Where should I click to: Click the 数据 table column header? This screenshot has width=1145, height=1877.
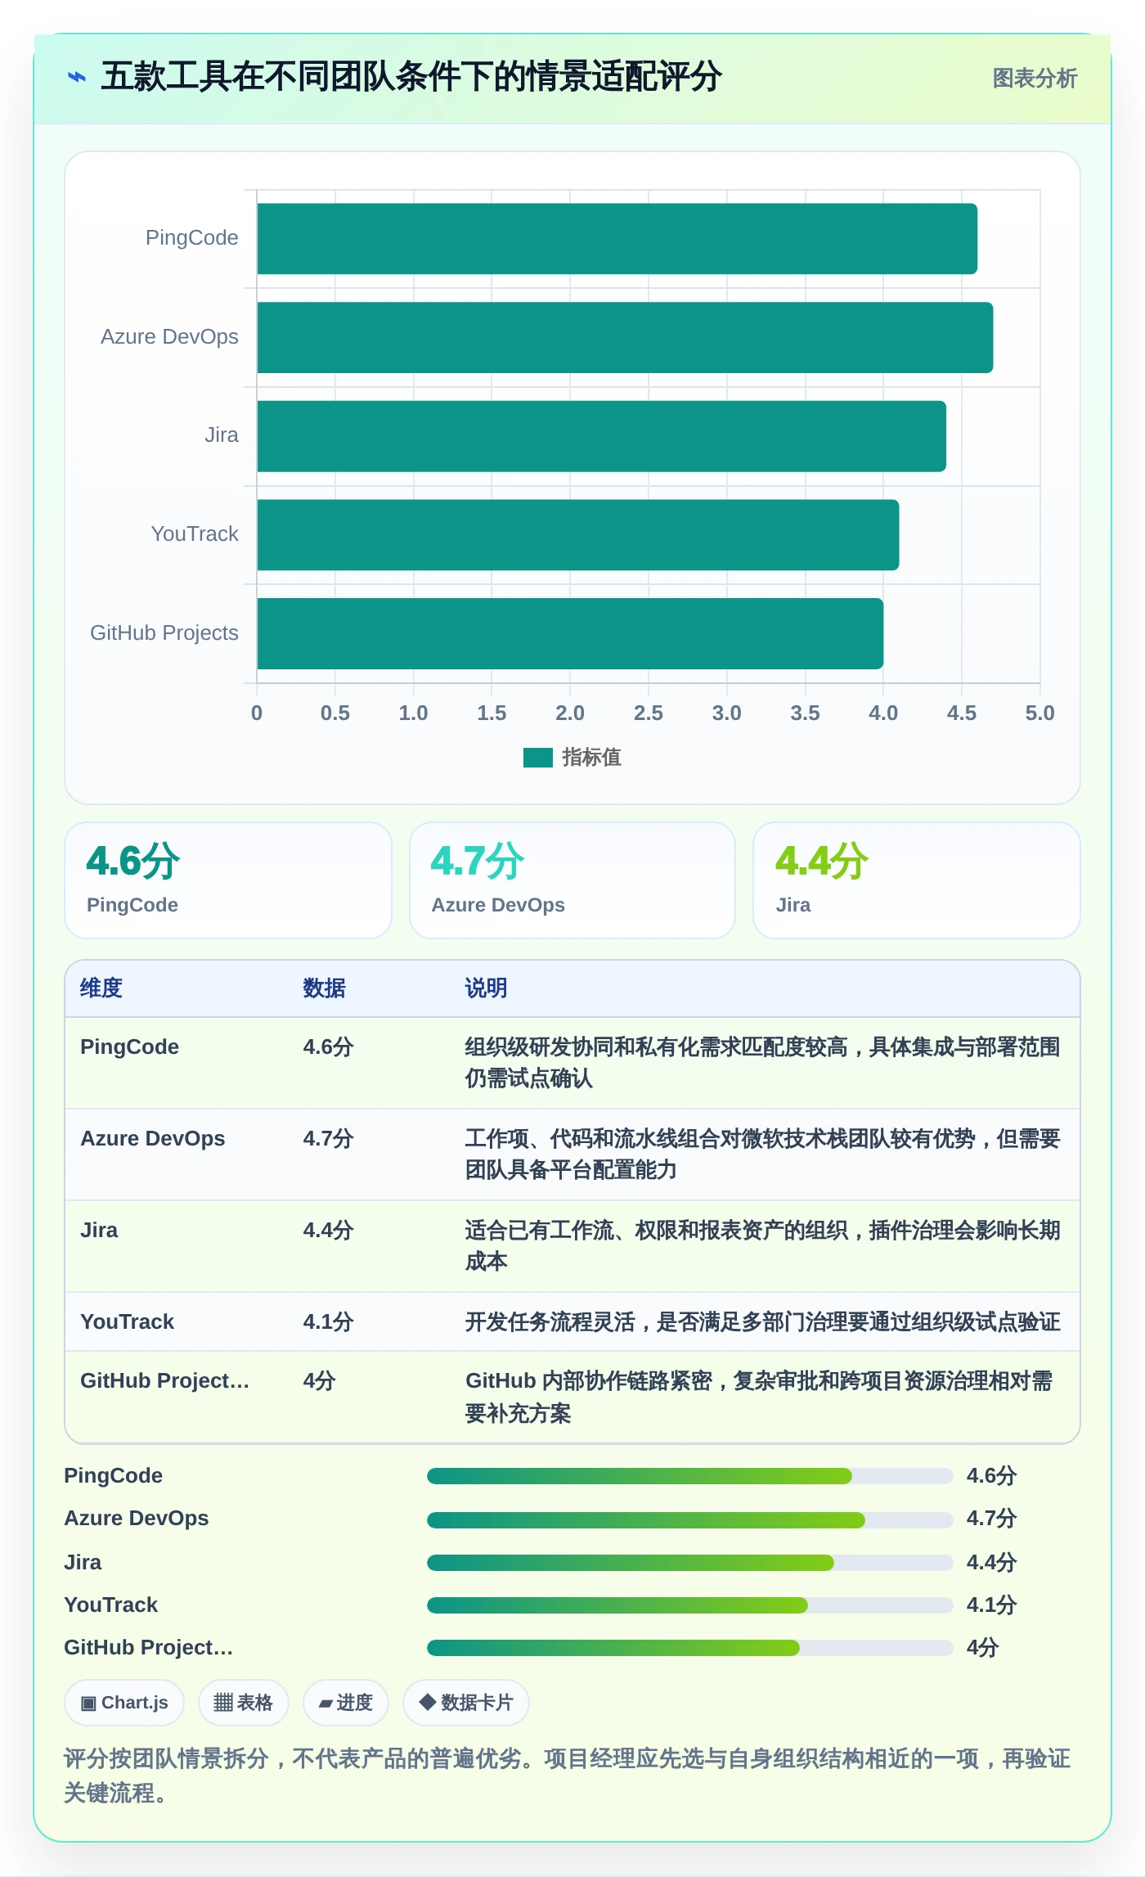324,988
